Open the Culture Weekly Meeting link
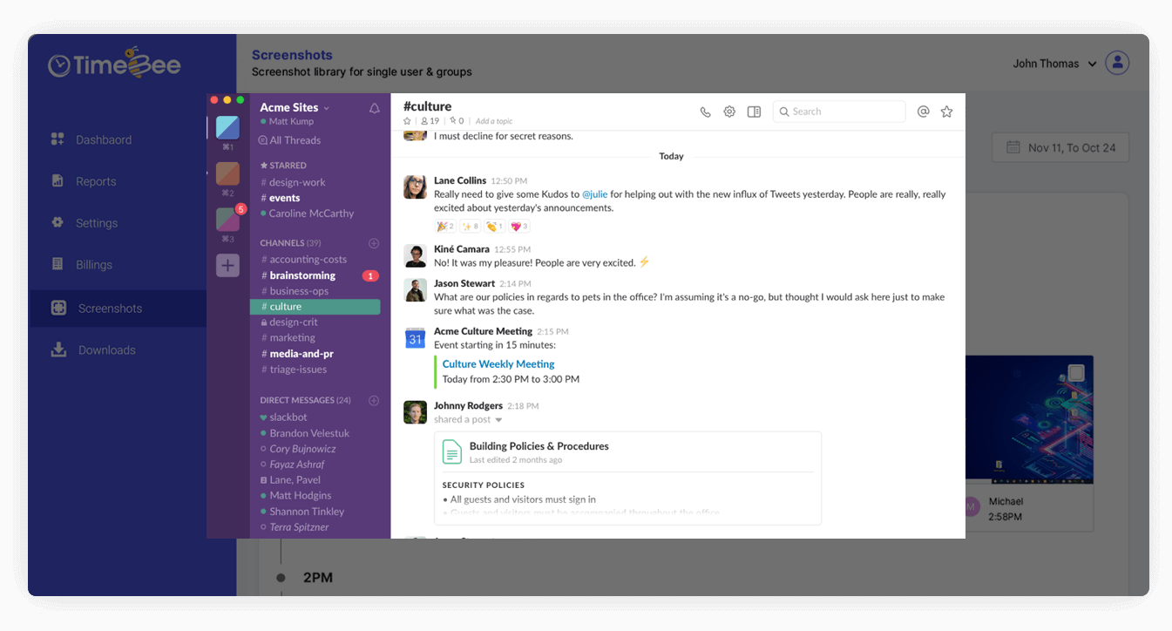The image size is (1172, 631). [x=497, y=363]
